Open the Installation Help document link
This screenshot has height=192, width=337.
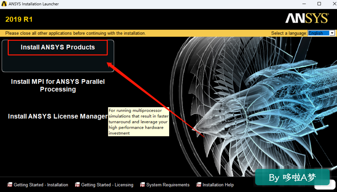point(218,185)
